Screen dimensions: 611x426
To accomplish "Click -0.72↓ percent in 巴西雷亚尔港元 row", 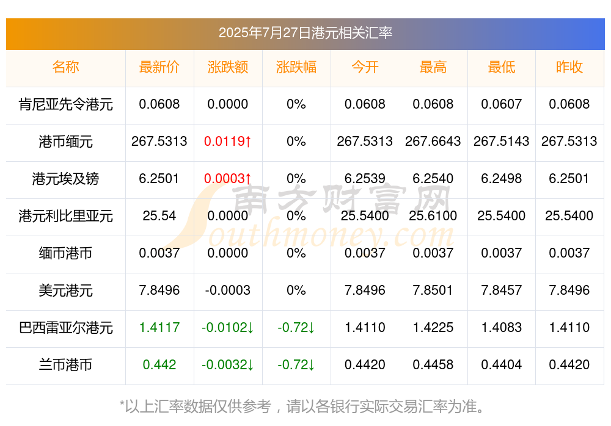I will [x=296, y=328].
